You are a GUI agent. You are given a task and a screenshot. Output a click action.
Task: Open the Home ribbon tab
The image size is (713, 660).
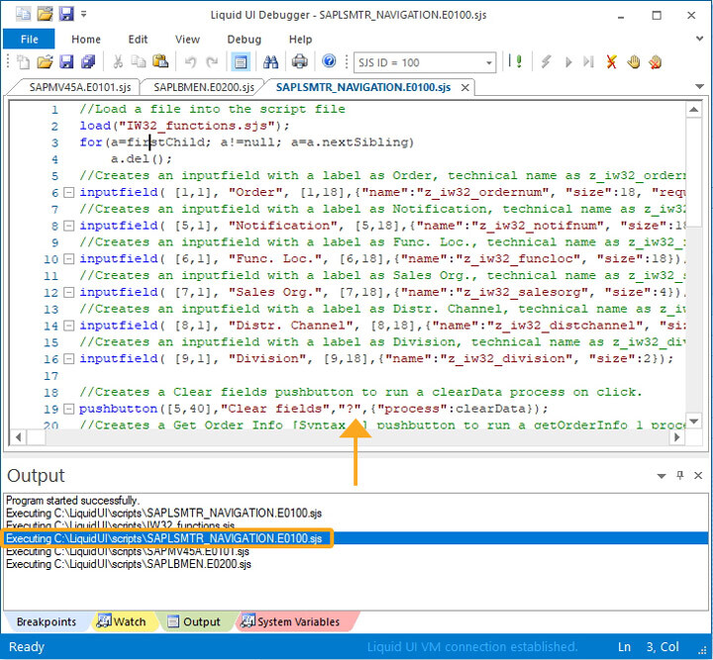(86, 39)
